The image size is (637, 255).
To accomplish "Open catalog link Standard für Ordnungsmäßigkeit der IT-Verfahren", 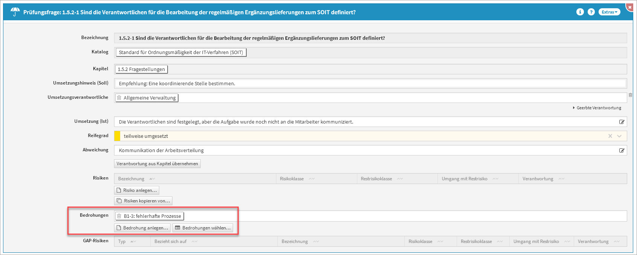I will (x=181, y=53).
